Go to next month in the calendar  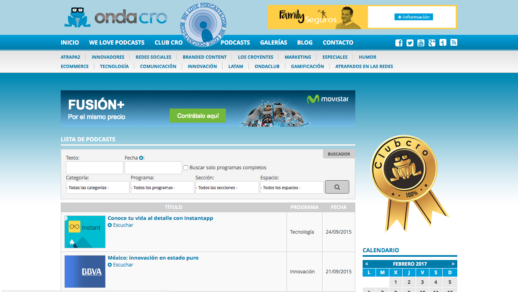pos(452,263)
